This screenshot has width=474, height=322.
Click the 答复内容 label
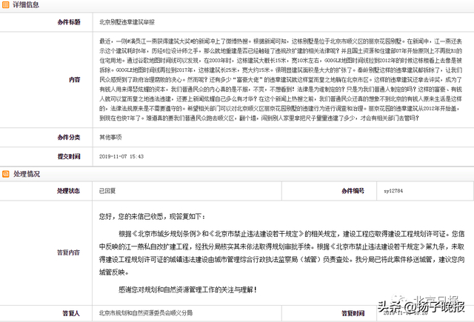pos(69,252)
